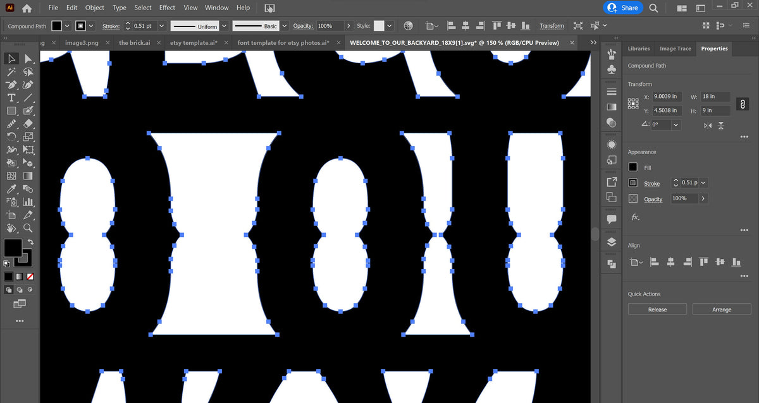Viewport: 759px width, 403px height.
Task: Set paint mode to Color
Action: [x=9, y=277]
